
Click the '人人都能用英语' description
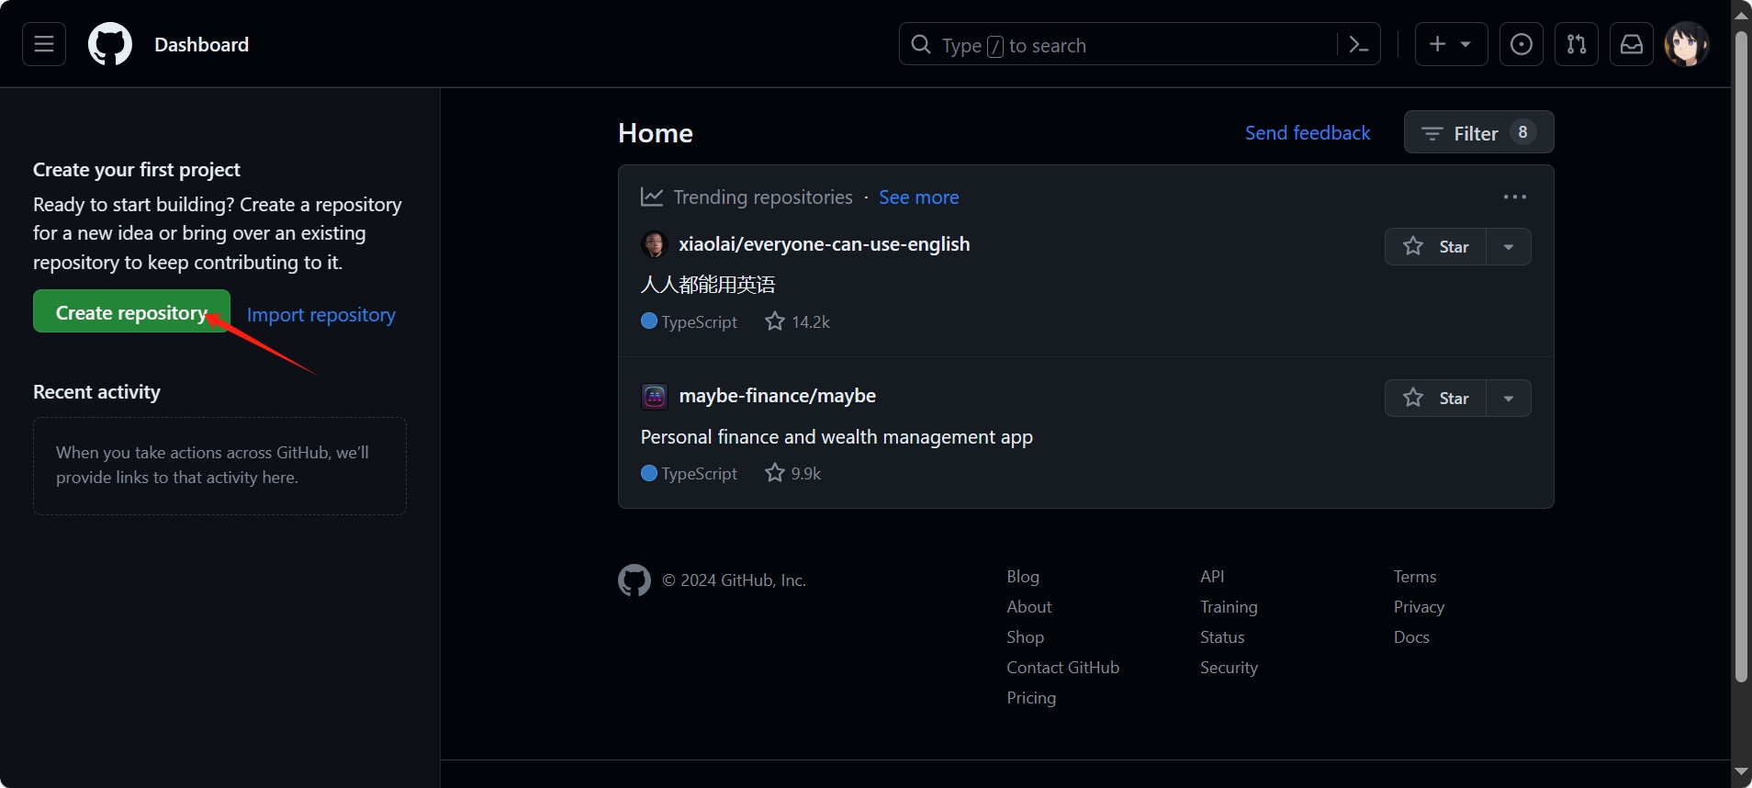(708, 285)
